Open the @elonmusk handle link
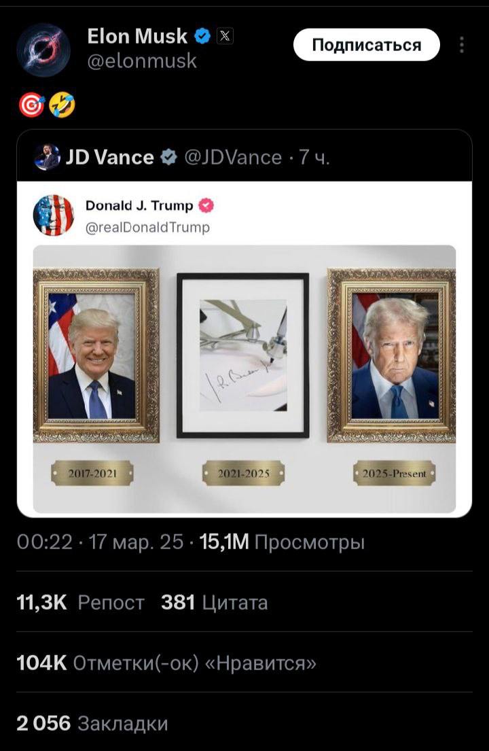 pyautogui.click(x=142, y=61)
